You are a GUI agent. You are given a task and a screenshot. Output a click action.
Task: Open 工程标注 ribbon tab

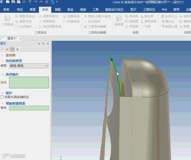[x=149, y=10]
